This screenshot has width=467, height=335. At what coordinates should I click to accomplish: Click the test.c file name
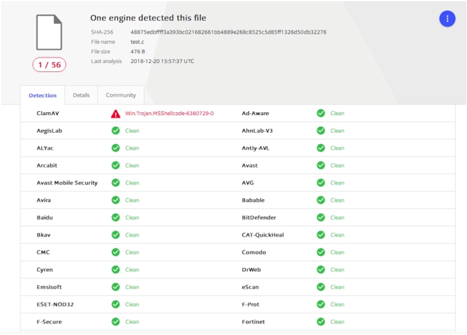pos(139,42)
